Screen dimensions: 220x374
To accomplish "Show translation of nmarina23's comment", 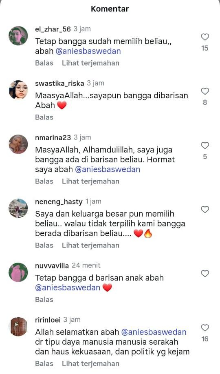I will (90, 181).
